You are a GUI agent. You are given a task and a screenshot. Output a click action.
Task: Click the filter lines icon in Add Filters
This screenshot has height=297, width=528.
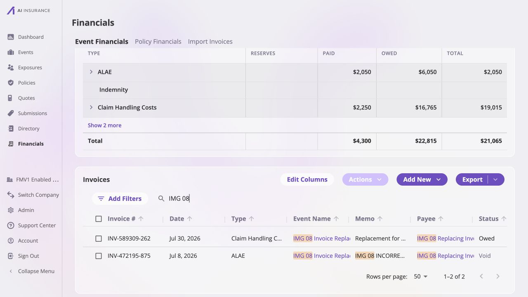point(101,199)
